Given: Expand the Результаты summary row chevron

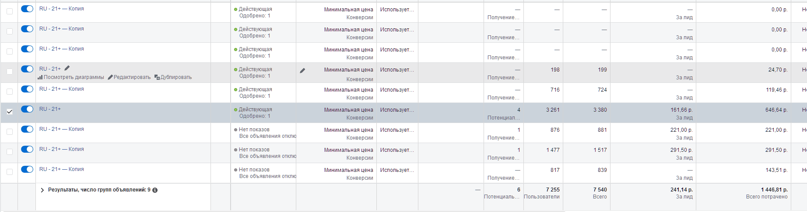Looking at the screenshot, I should (42, 190).
